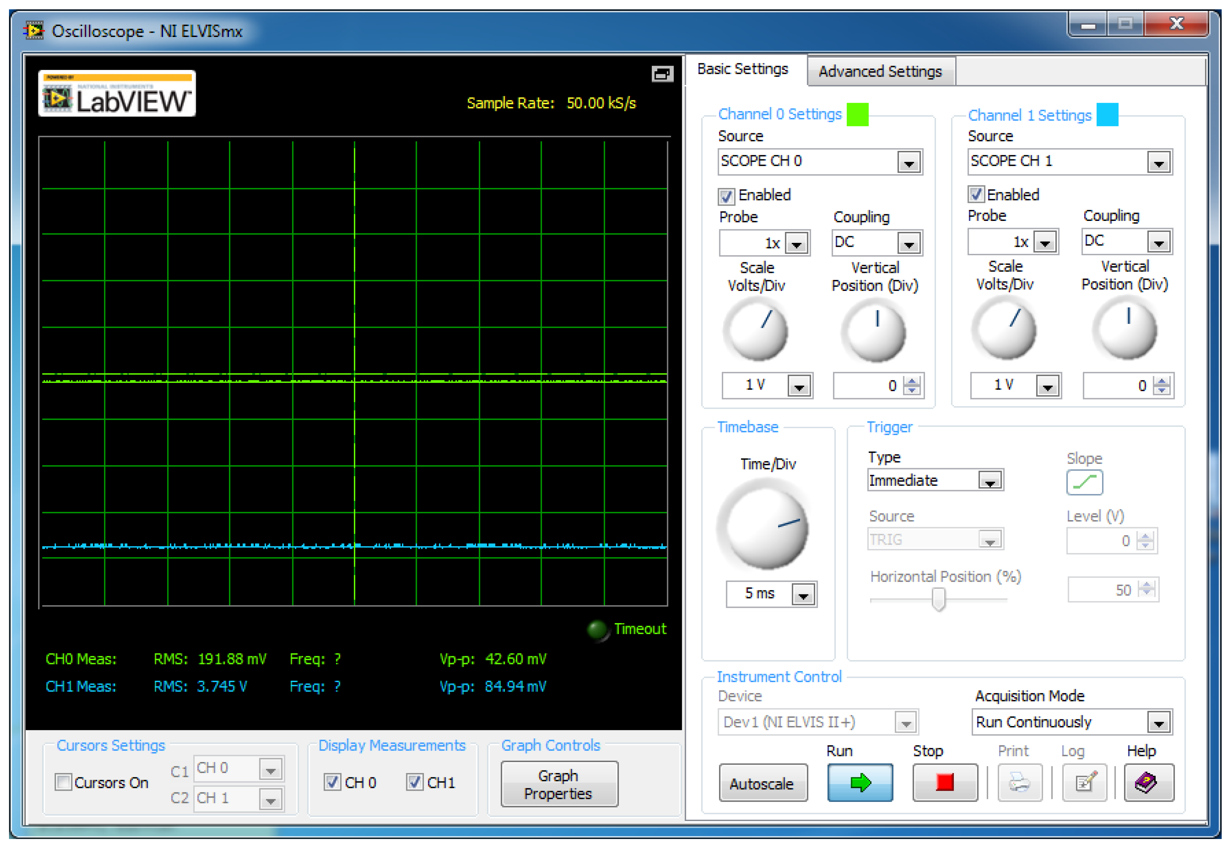Click the cyan Channel 1 color swatch

(x=1108, y=114)
